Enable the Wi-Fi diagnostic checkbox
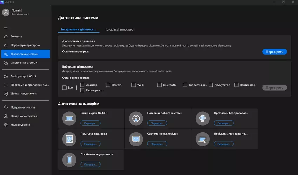This screenshot has width=298, height=175. [134, 85]
